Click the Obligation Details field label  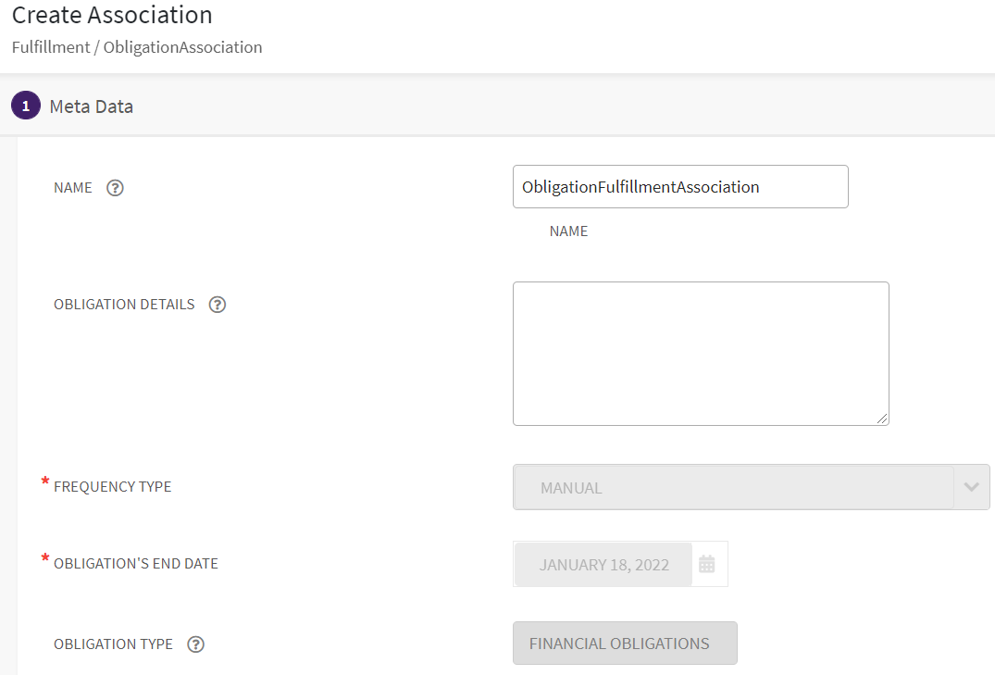pyautogui.click(x=124, y=305)
